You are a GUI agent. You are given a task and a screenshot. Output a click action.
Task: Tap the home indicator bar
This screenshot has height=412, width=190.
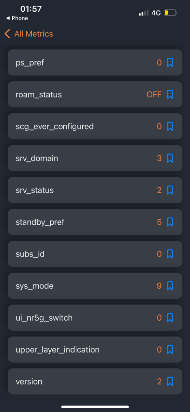95,407
